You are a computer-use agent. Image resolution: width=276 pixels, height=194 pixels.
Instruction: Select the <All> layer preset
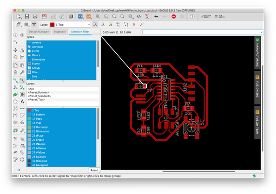(63, 89)
